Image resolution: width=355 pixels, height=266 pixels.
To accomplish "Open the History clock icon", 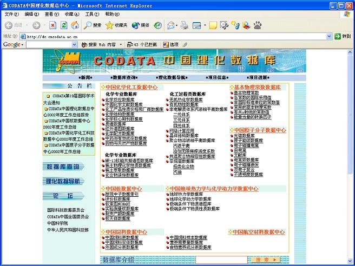I will pyautogui.click(x=157, y=25).
